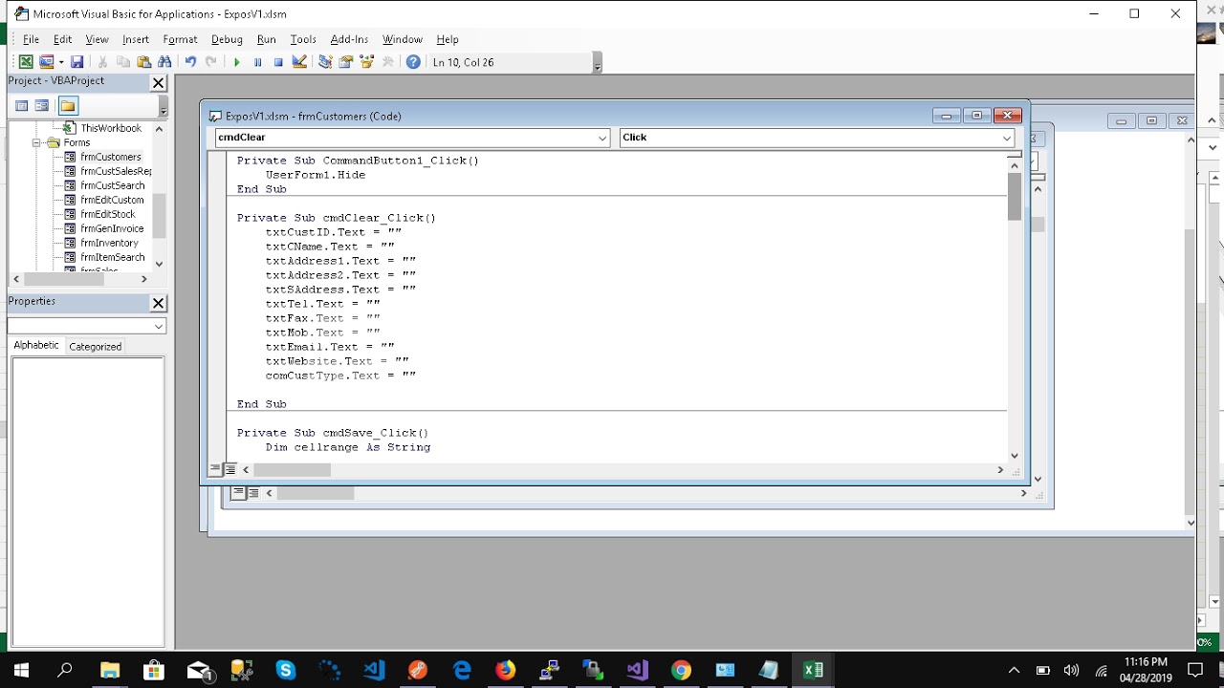Click the txtEmail.Text code line

tap(330, 347)
